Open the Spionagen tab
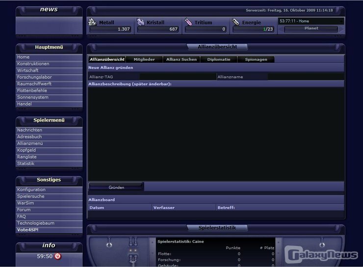The height and width of the screenshot is (267, 363). 256,59
